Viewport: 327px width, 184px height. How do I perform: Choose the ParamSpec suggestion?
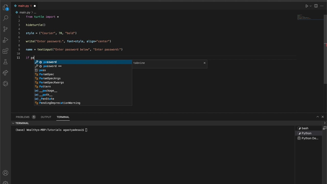83,74
